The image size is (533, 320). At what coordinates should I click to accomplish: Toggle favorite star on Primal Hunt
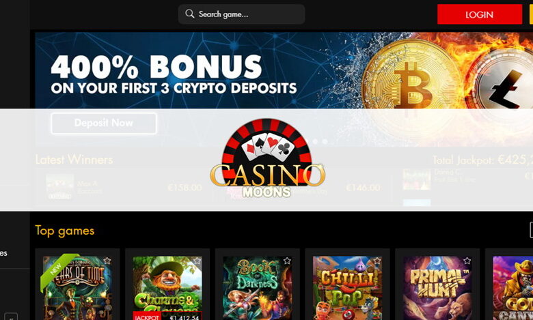click(467, 261)
